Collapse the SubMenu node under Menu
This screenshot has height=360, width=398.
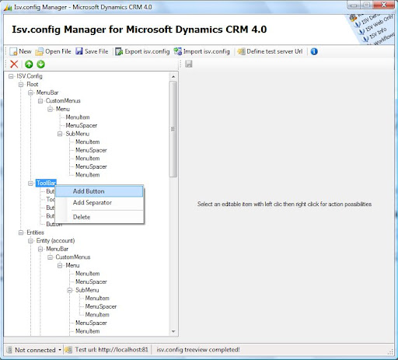(60, 134)
